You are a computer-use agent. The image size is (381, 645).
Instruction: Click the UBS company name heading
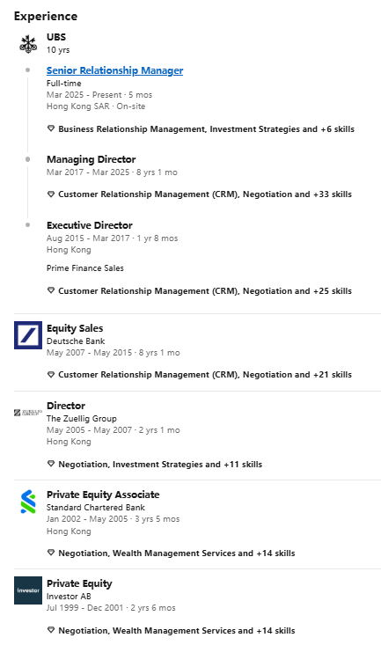pos(56,37)
